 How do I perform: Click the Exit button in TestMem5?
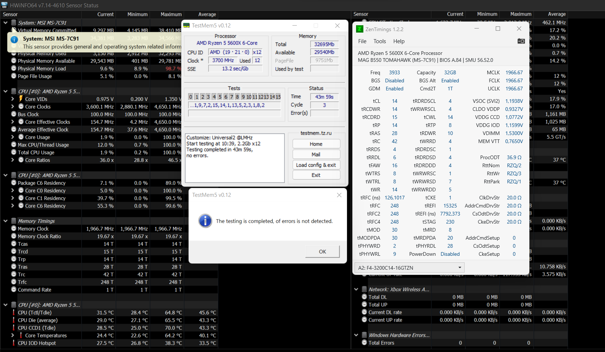(316, 175)
